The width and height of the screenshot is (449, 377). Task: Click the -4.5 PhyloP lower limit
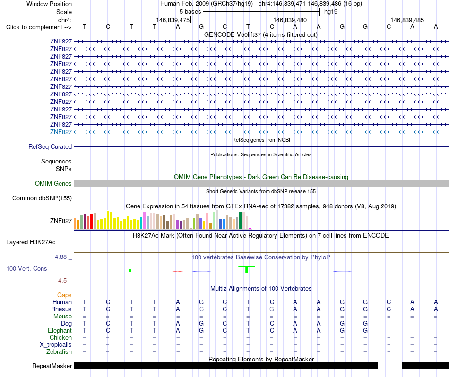[61, 281]
